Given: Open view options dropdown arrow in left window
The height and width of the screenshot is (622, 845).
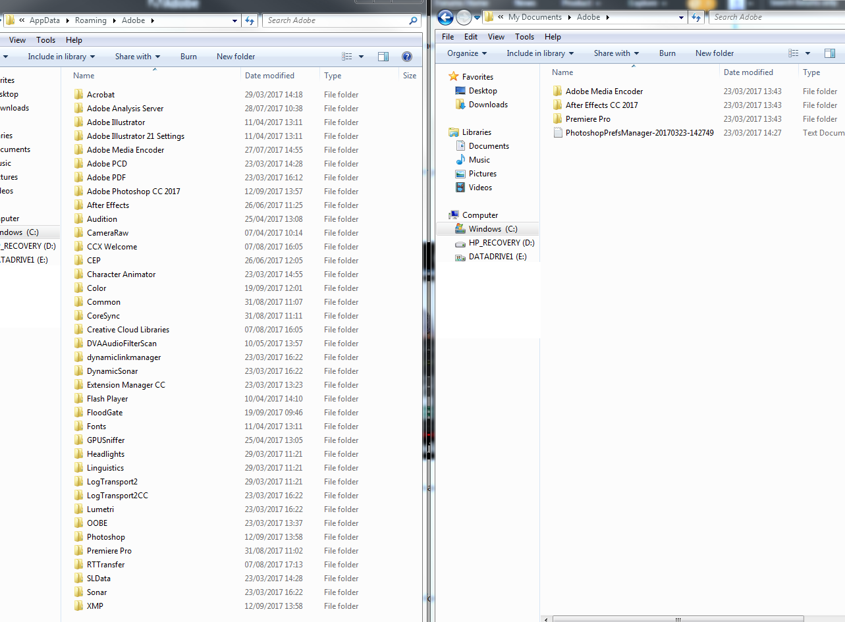Looking at the screenshot, I should click(361, 57).
